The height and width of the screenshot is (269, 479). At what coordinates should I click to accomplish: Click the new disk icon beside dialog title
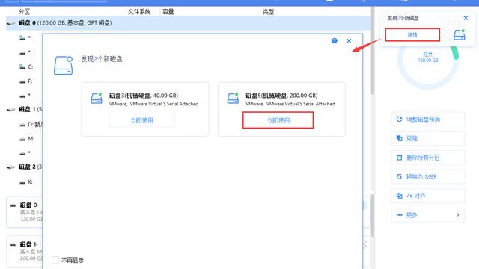coord(64,65)
